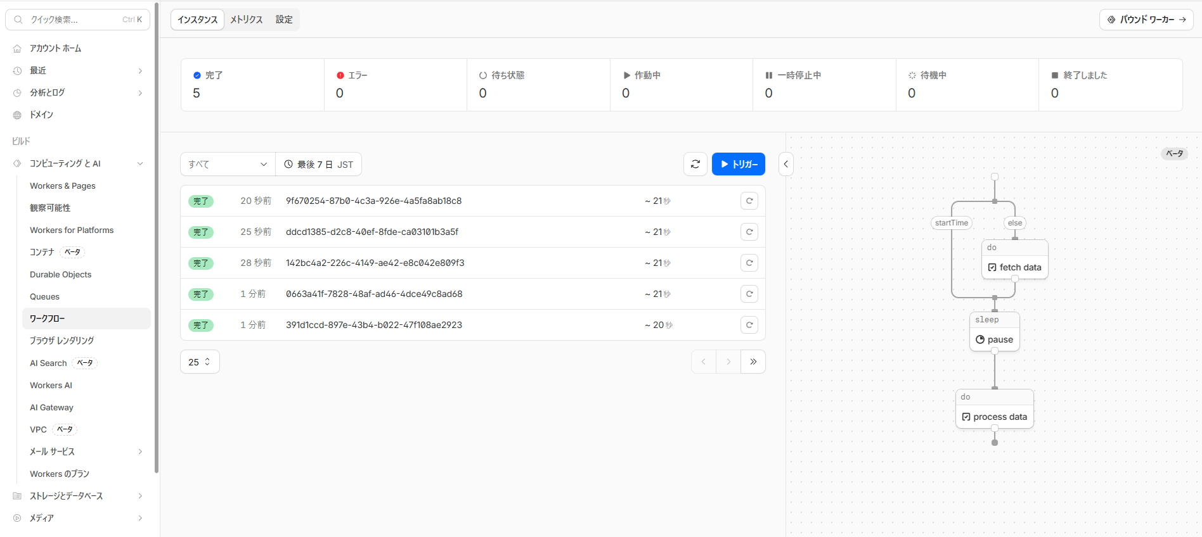
Task: Open the すべて status filter dropdown
Action: (x=228, y=164)
